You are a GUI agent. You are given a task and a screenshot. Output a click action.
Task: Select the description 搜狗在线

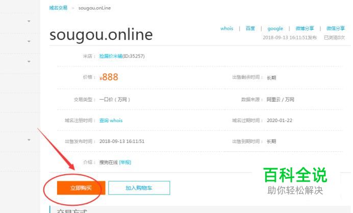pos(109,162)
